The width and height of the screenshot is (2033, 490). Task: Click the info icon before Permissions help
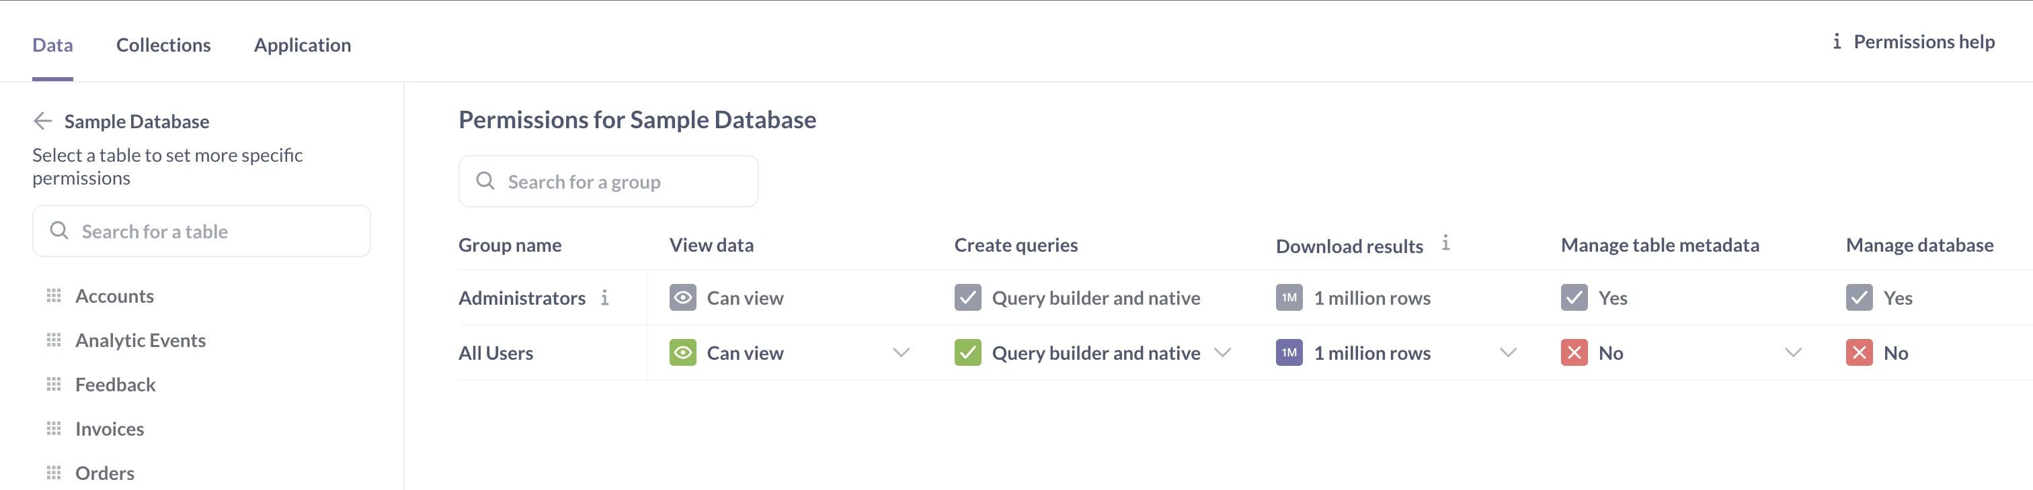(1837, 41)
